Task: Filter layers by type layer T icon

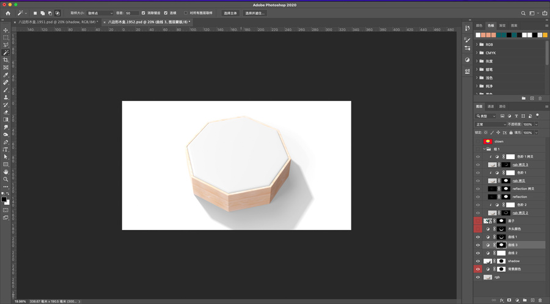Action: pyautogui.click(x=516, y=116)
